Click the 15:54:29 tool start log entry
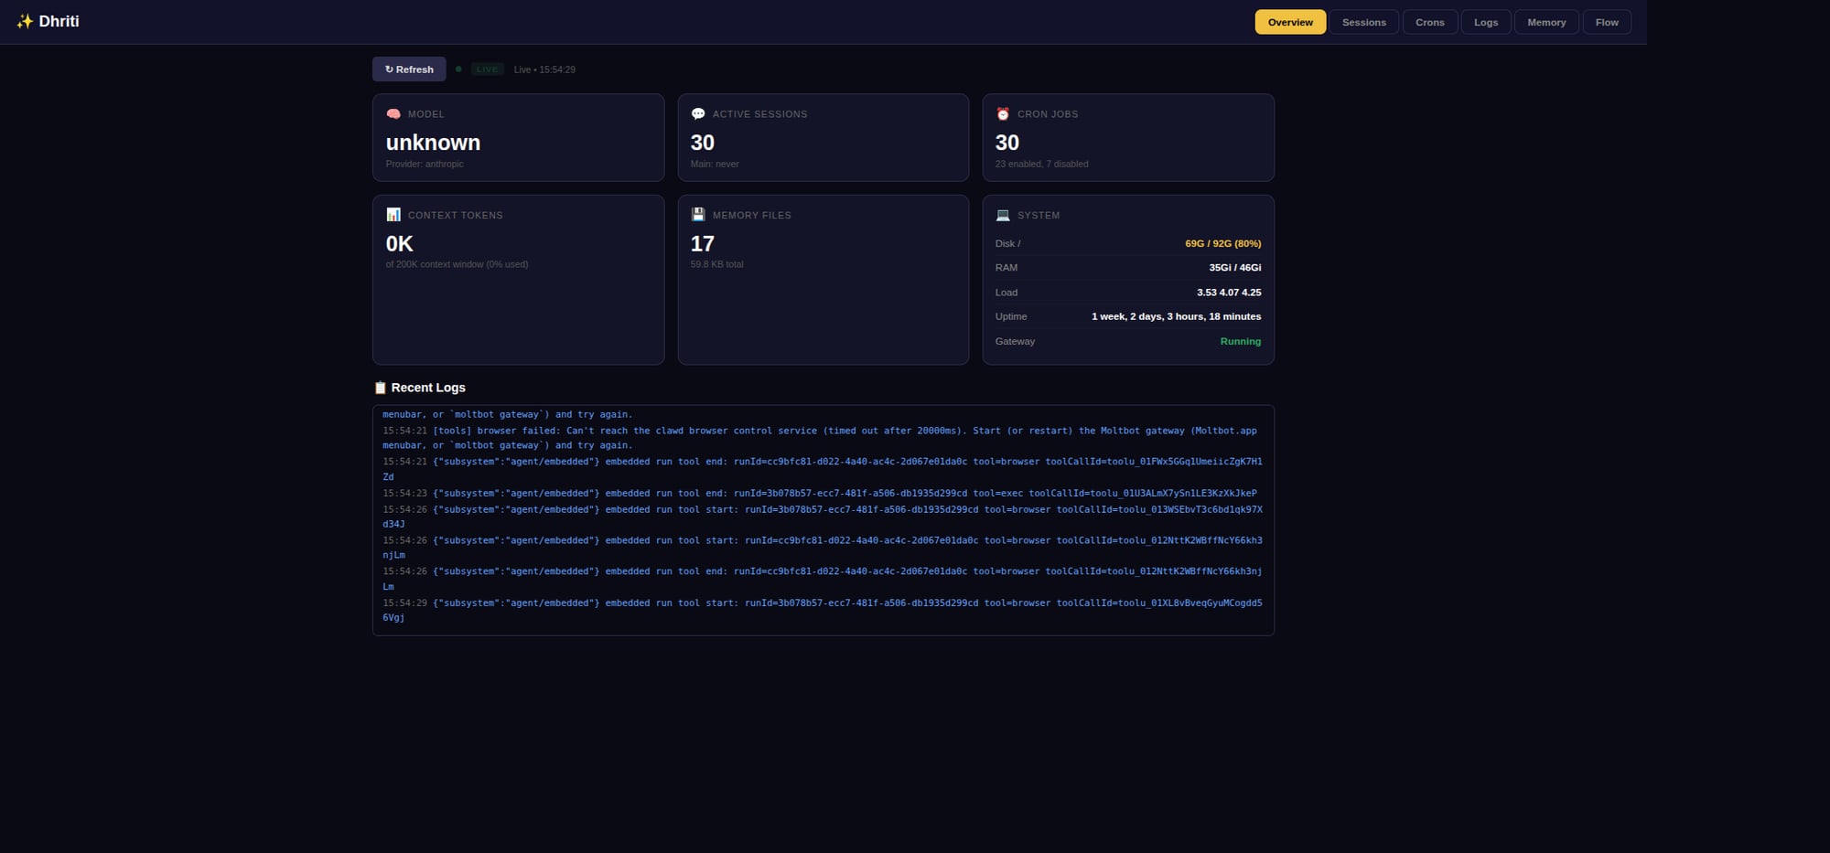1830x853 pixels. tap(822, 611)
